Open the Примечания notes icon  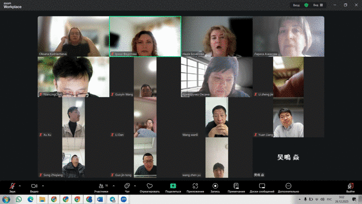click(236, 186)
